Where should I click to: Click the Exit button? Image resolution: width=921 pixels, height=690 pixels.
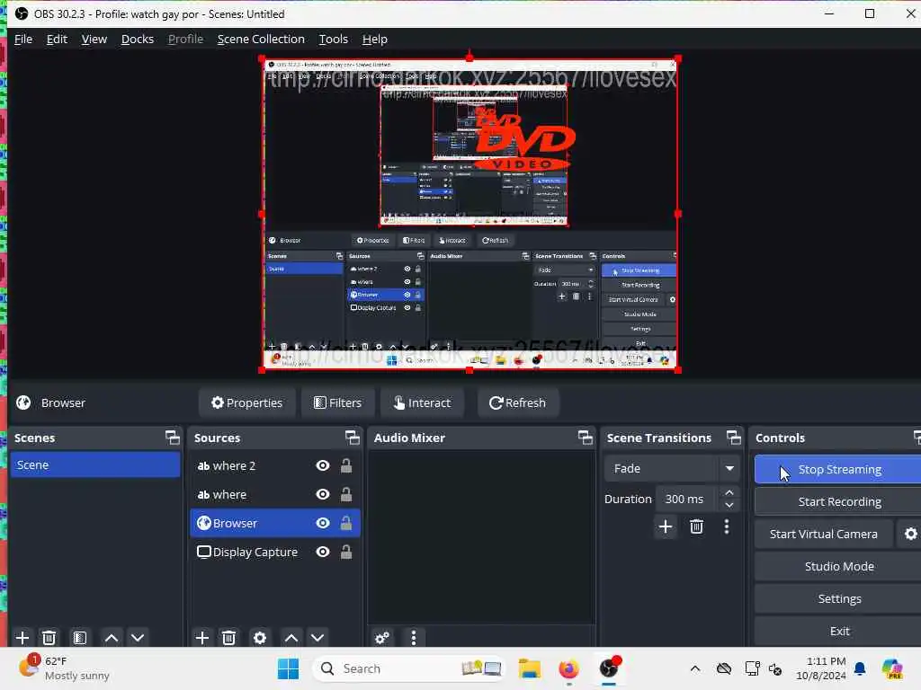pos(839,631)
